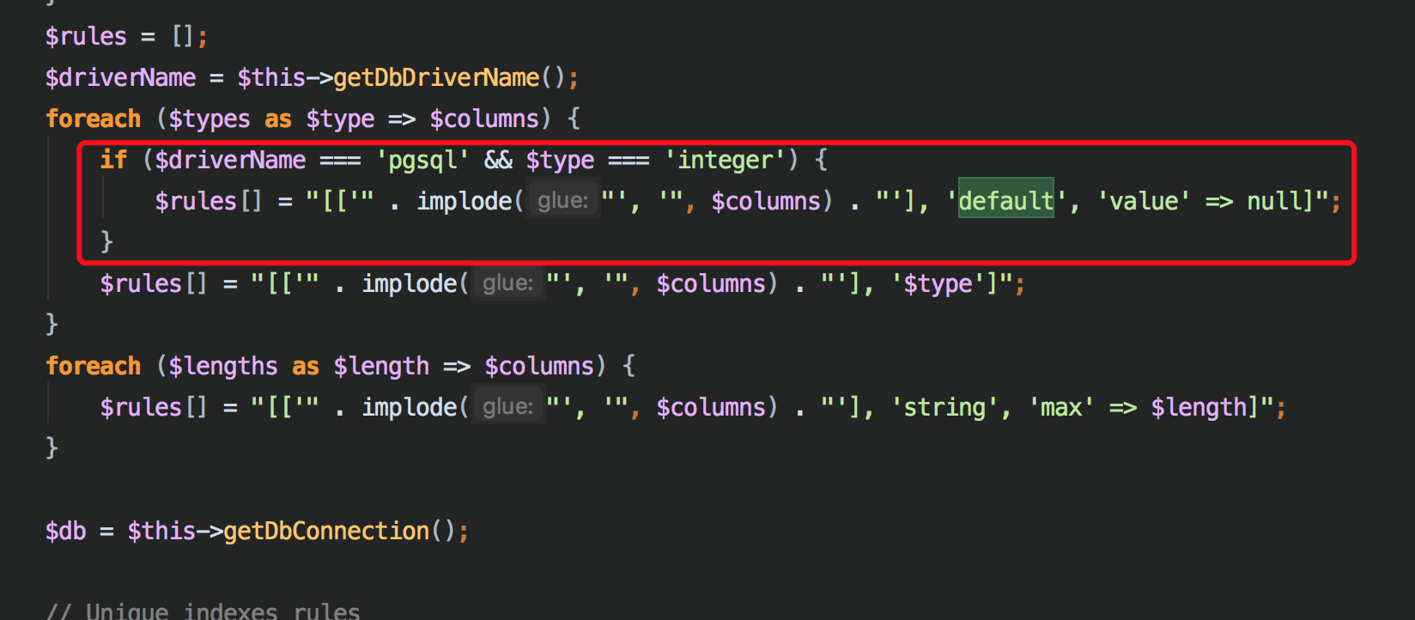
Task: Click the 'integer' string literal
Action: tap(725, 161)
